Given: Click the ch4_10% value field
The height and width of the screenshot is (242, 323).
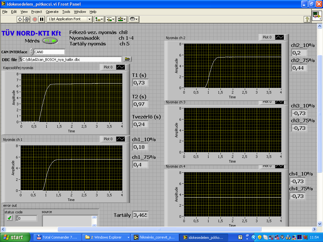Looking at the screenshot, I should (297, 181).
